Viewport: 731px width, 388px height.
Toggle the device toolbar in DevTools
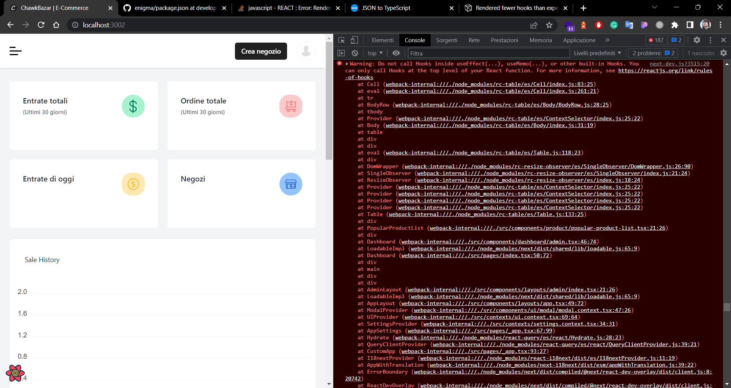click(x=354, y=40)
